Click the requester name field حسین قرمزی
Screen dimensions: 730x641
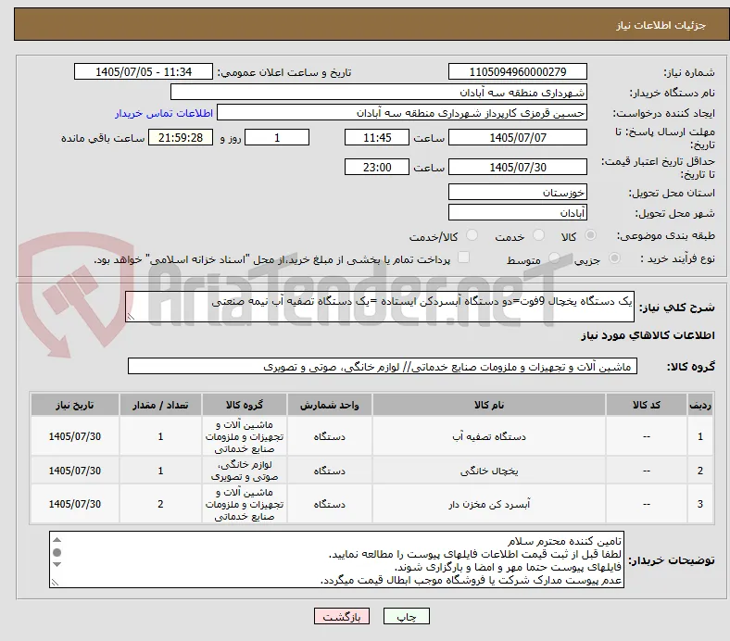pyautogui.click(x=402, y=113)
